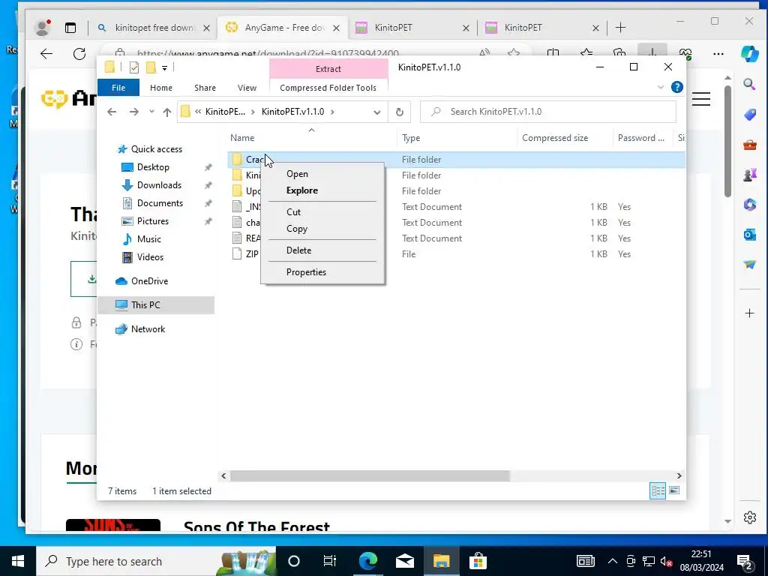Choose Cut in the context menu
768x576 pixels.
pos(322,212)
